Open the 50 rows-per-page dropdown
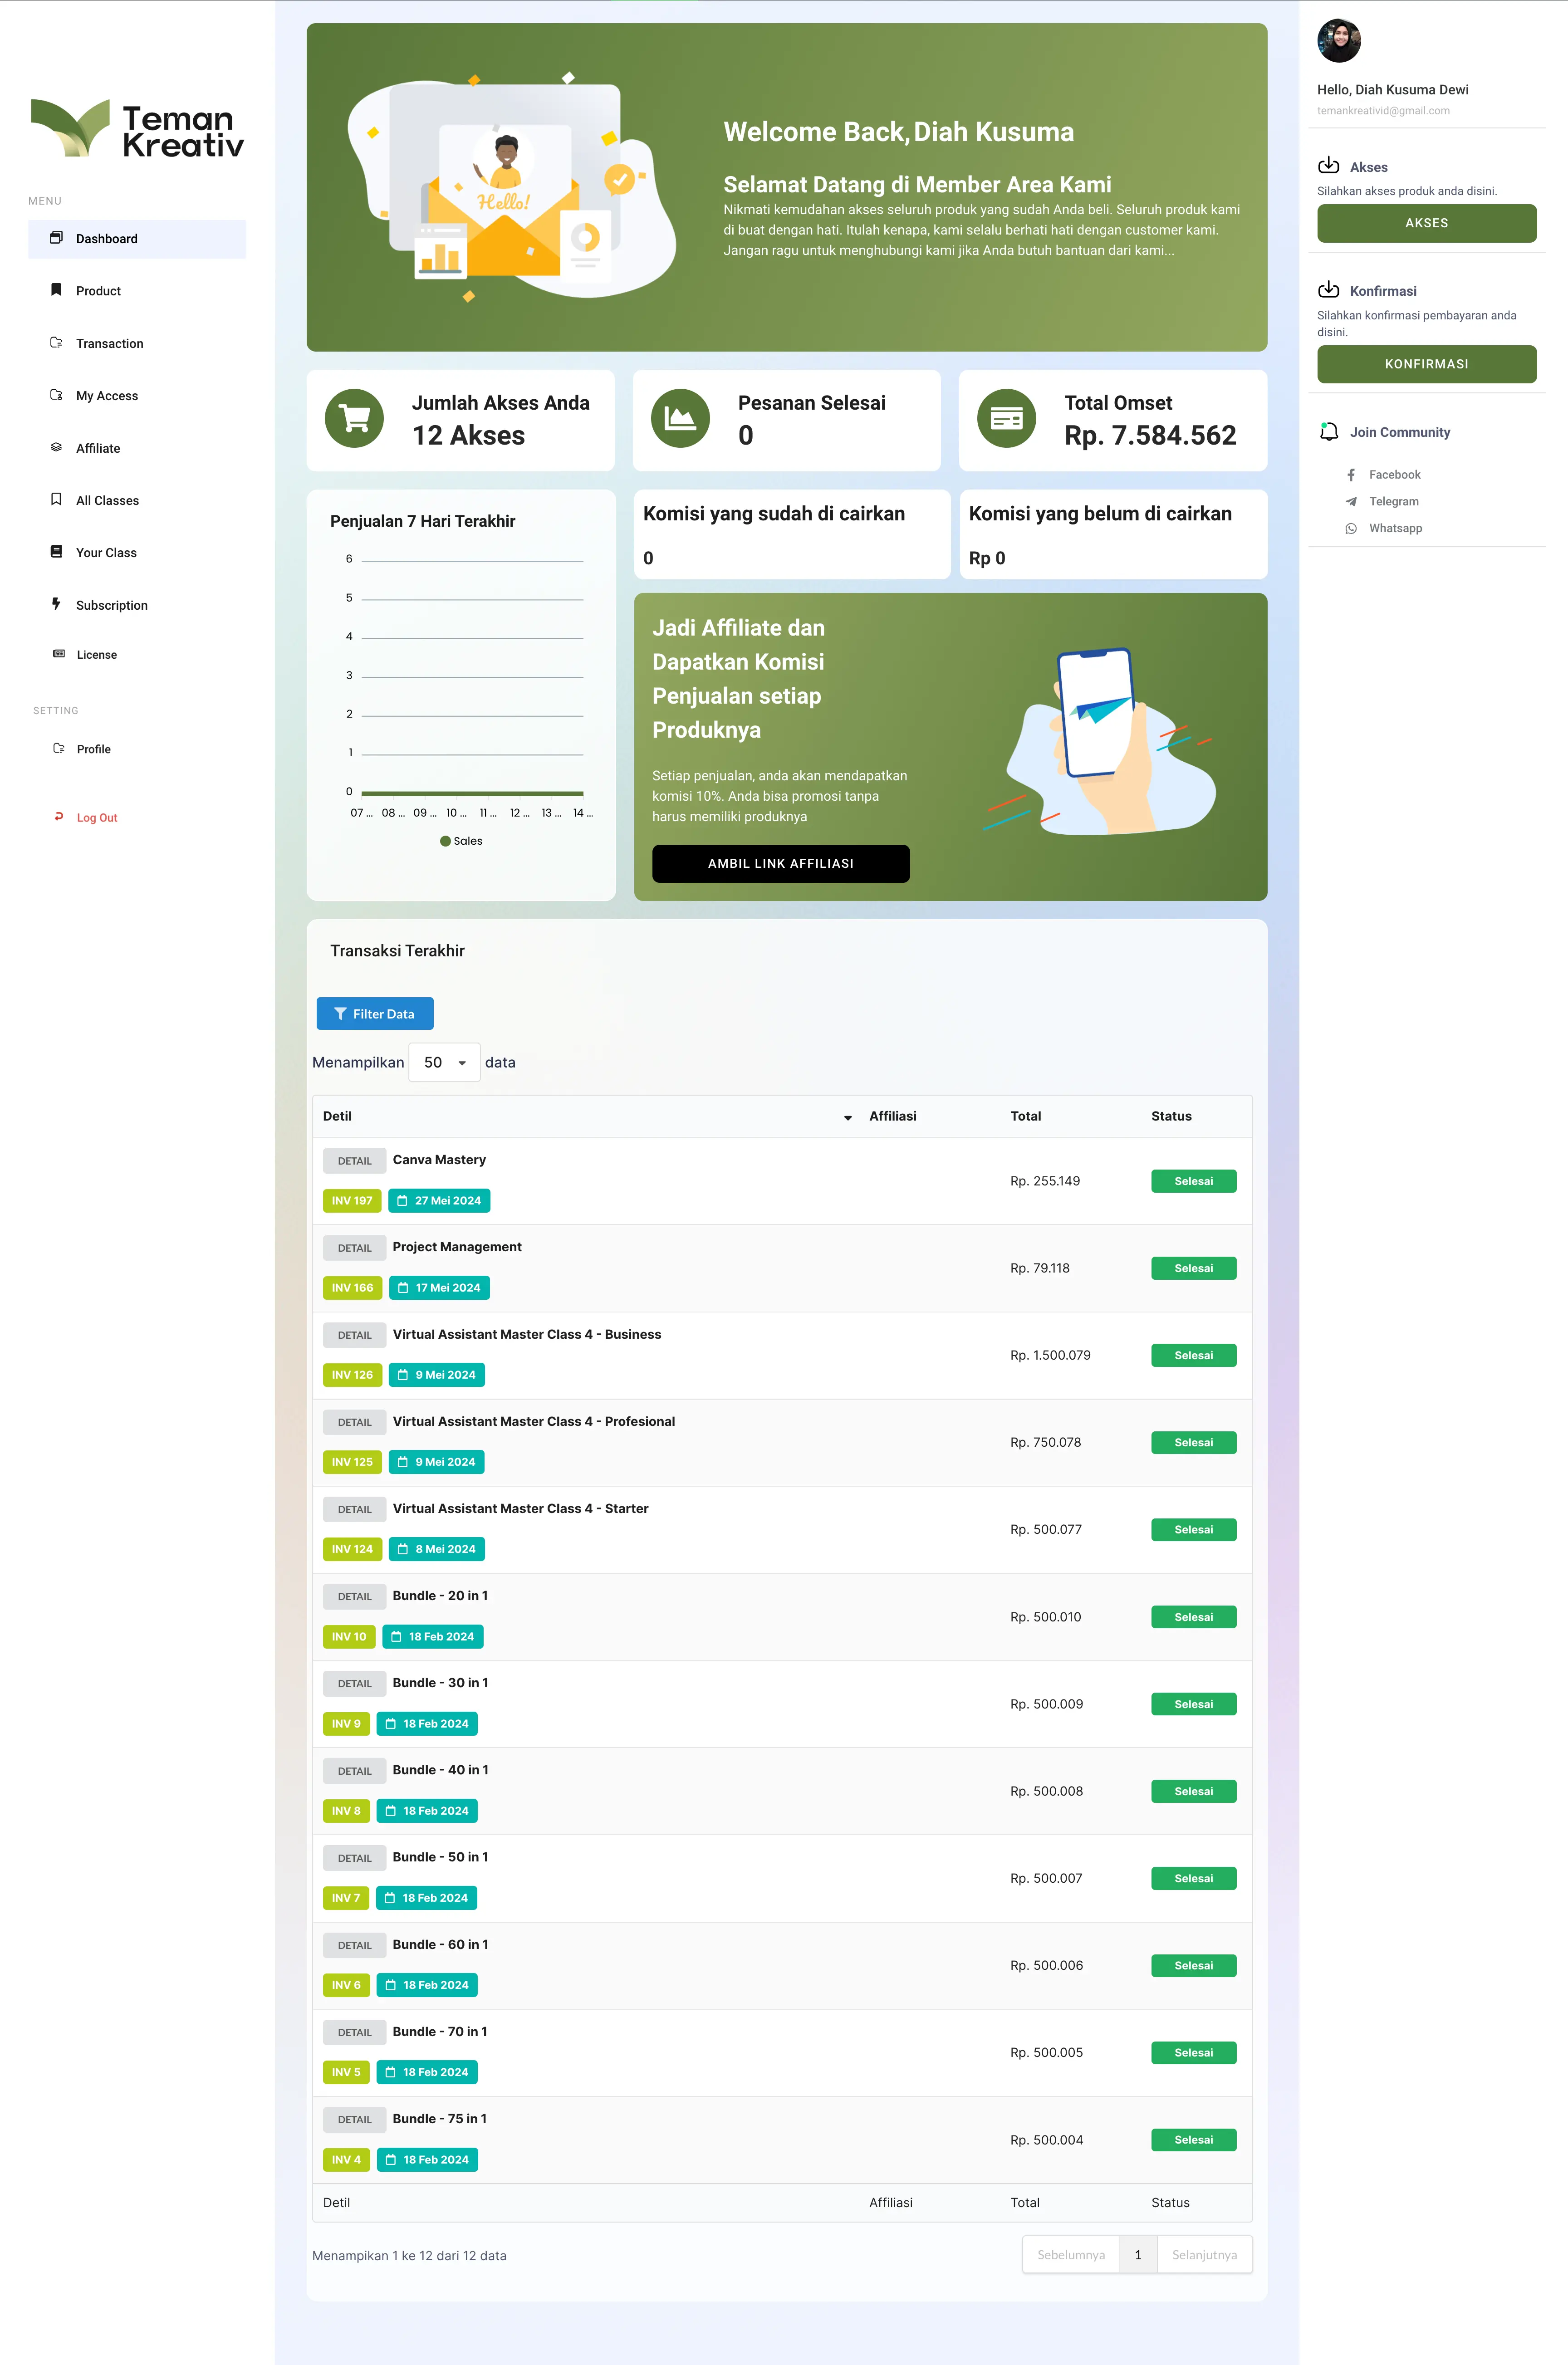 444,1062
